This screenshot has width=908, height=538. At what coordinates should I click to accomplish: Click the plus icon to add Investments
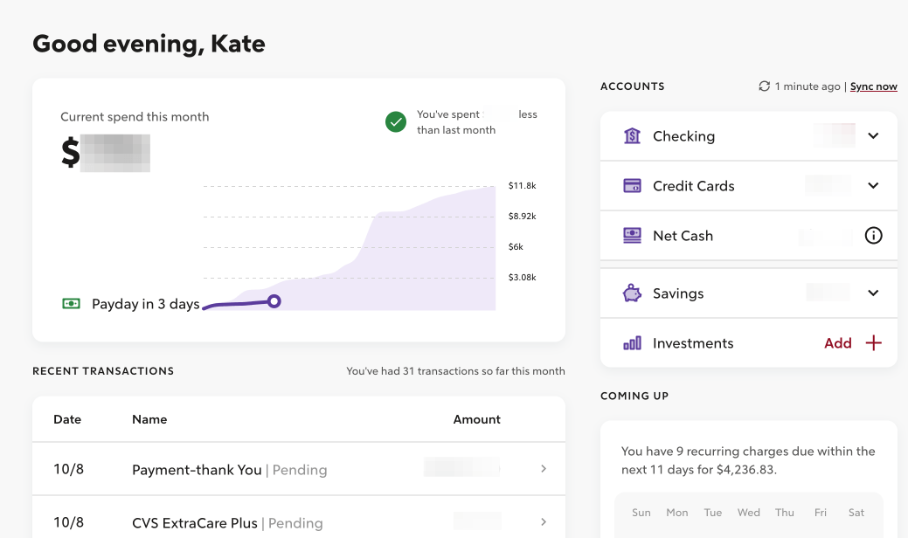tap(873, 343)
